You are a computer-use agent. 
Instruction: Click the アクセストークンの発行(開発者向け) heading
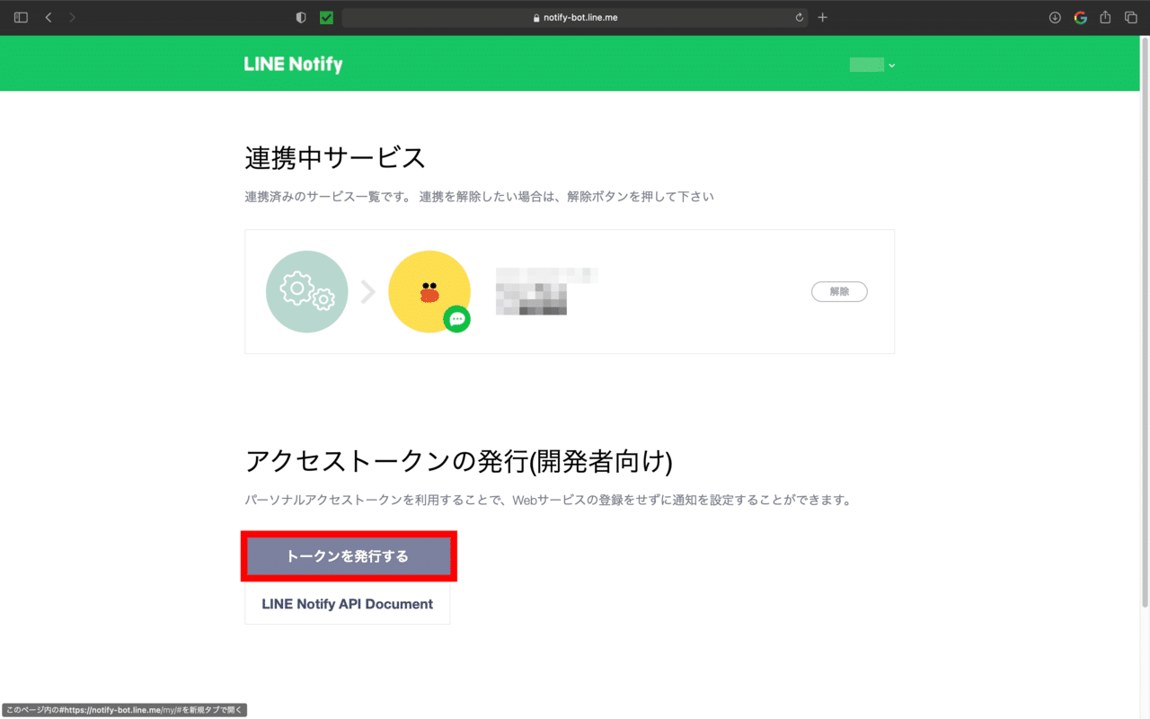458,461
